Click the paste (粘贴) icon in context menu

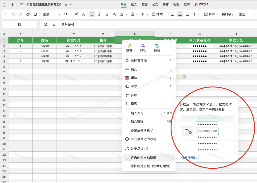point(157,46)
